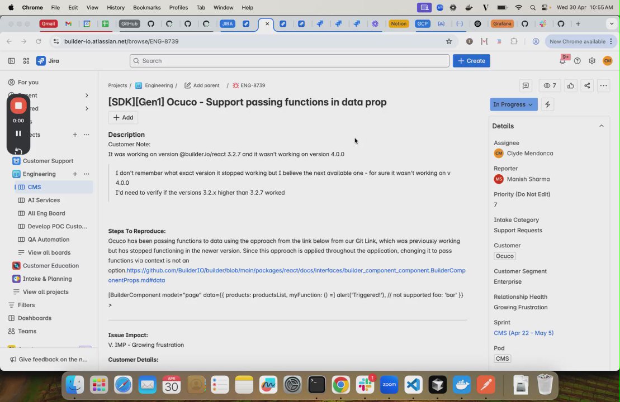
Task: Open Filters in sidebar
Action: coord(26,305)
